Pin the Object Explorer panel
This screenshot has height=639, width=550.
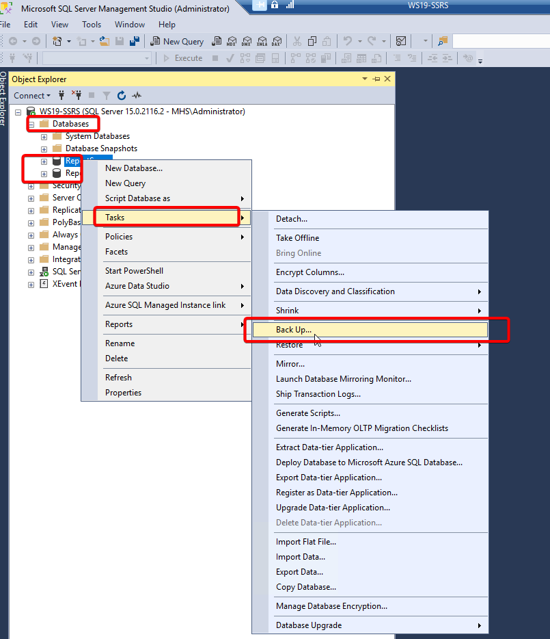(376, 79)
